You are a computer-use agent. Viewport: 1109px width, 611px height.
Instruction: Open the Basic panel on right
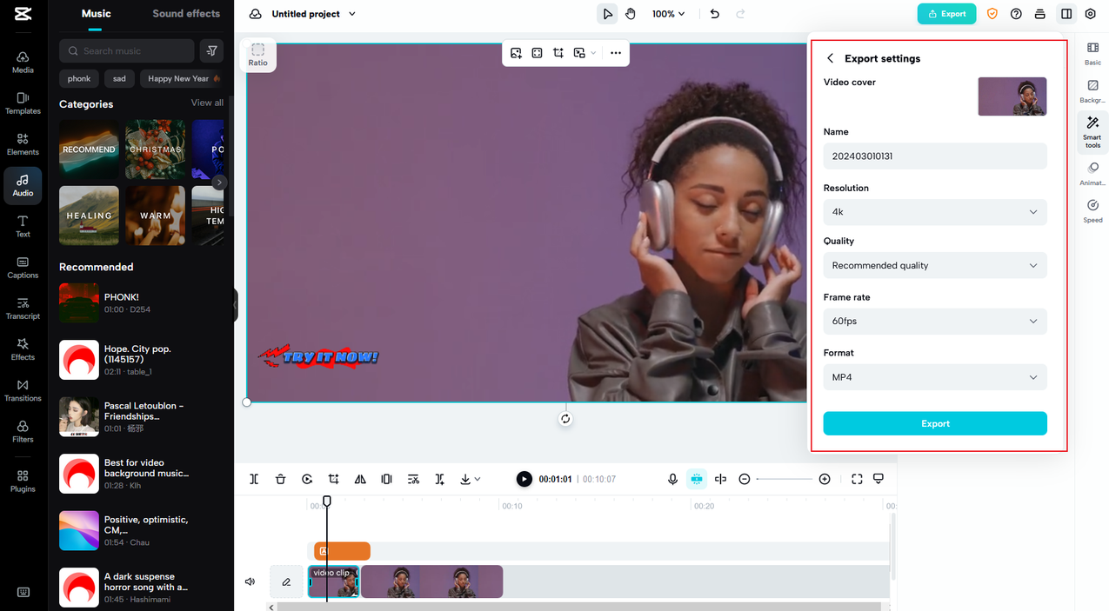1092,54
